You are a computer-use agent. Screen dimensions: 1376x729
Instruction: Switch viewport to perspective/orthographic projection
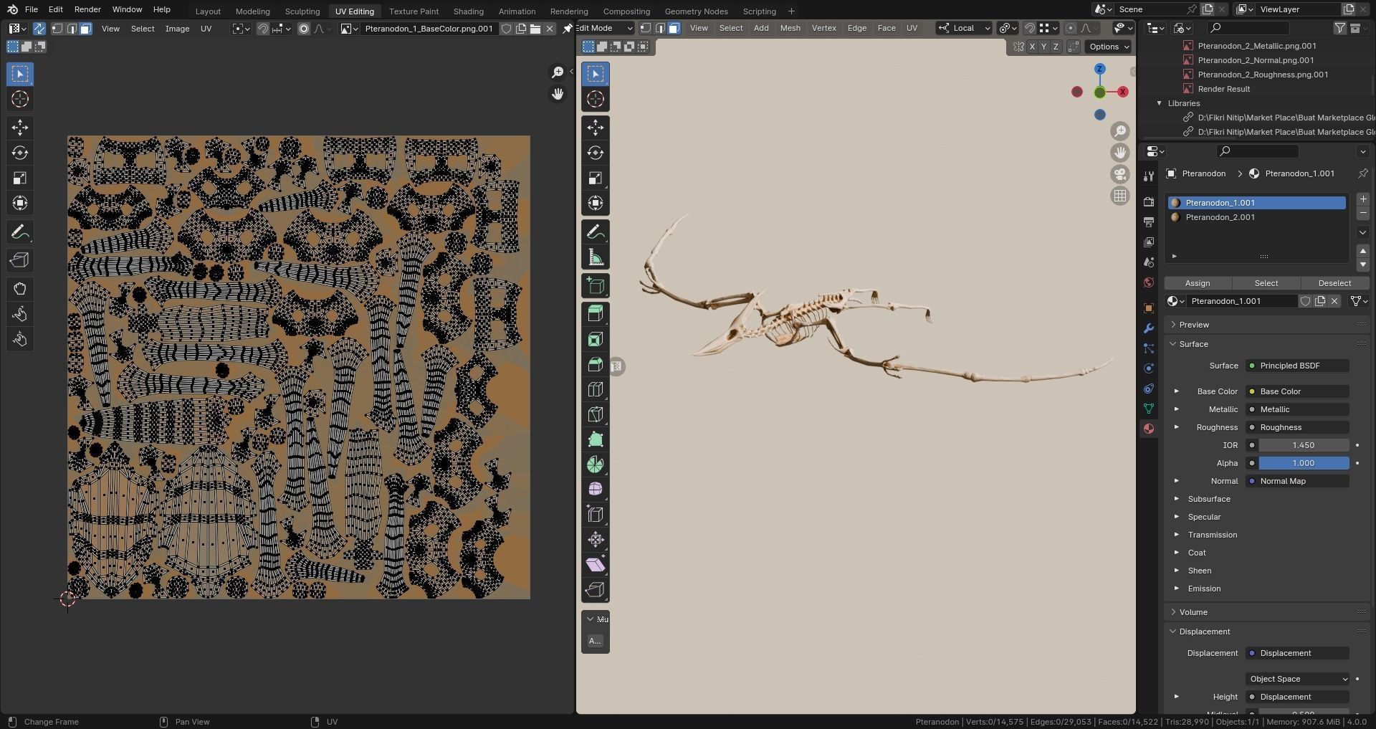click(x=1120, y=196)
